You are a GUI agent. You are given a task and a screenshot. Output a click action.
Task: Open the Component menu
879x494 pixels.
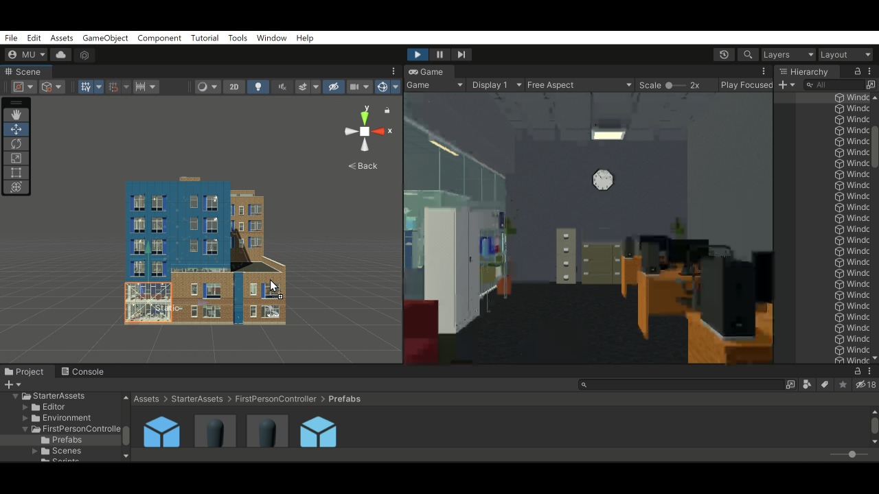tap(159, 38)
